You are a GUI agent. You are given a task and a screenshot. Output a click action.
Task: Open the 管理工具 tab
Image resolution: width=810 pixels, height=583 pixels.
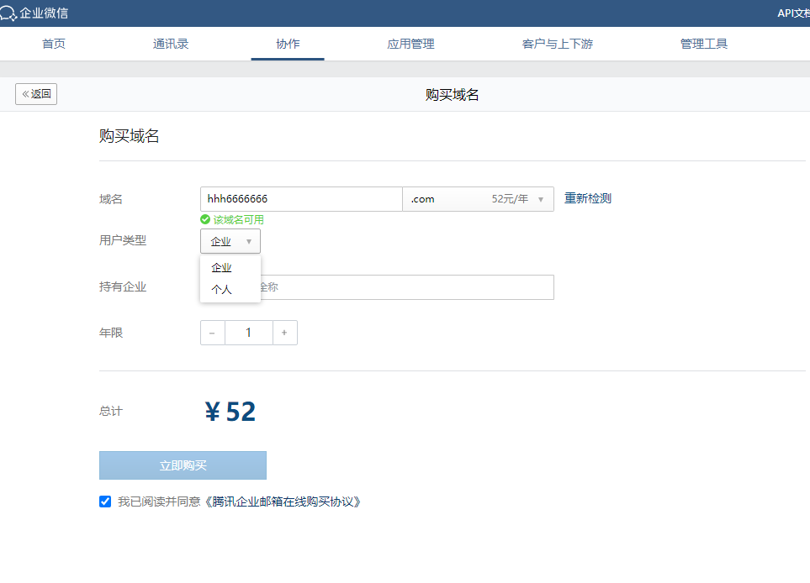click(703, 44)
